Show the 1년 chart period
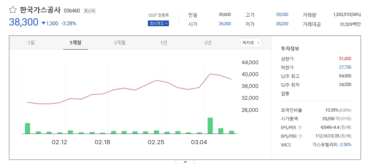367x164 pixels. click(x=164, y=43)
